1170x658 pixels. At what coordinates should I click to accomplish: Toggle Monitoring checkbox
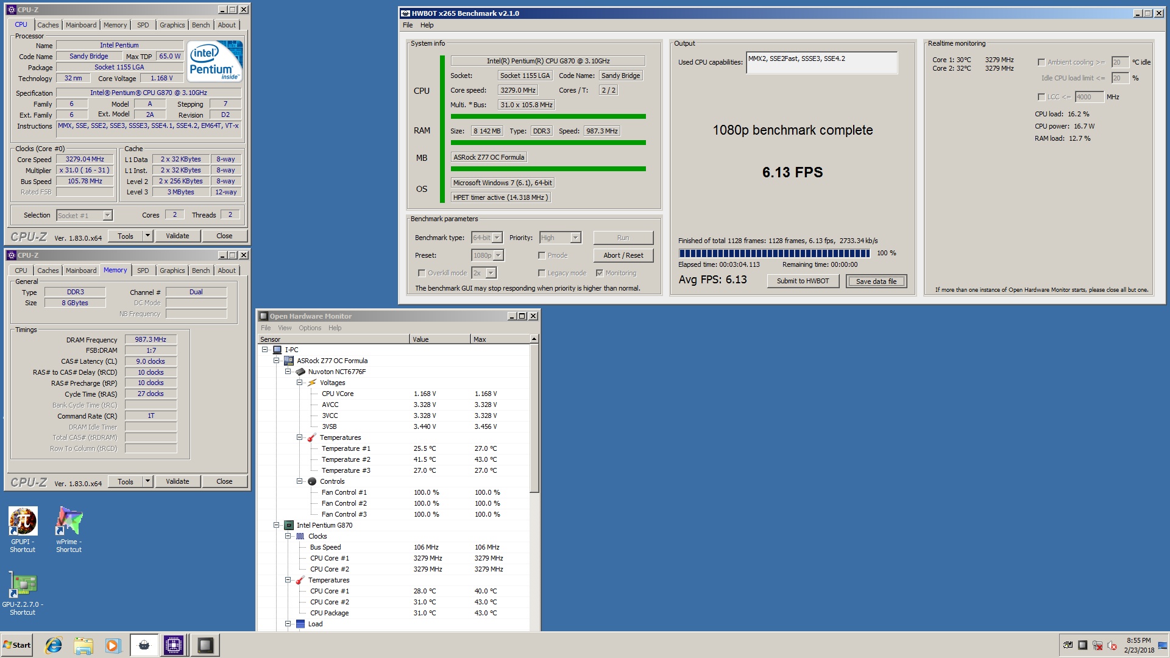(x=600, y=273)
